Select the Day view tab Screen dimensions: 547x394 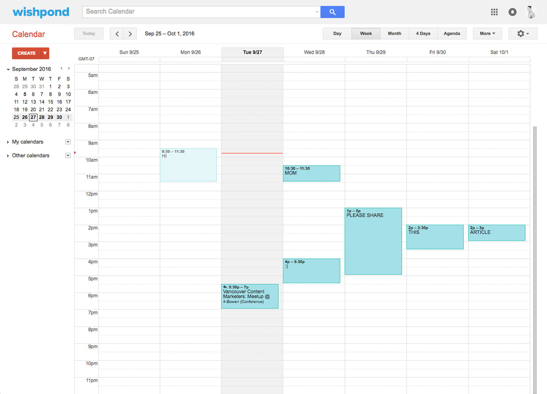[337, 34]
